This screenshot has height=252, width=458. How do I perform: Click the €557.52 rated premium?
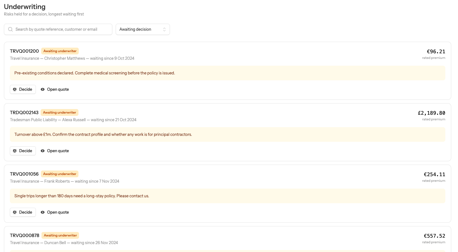pos(435,236)
